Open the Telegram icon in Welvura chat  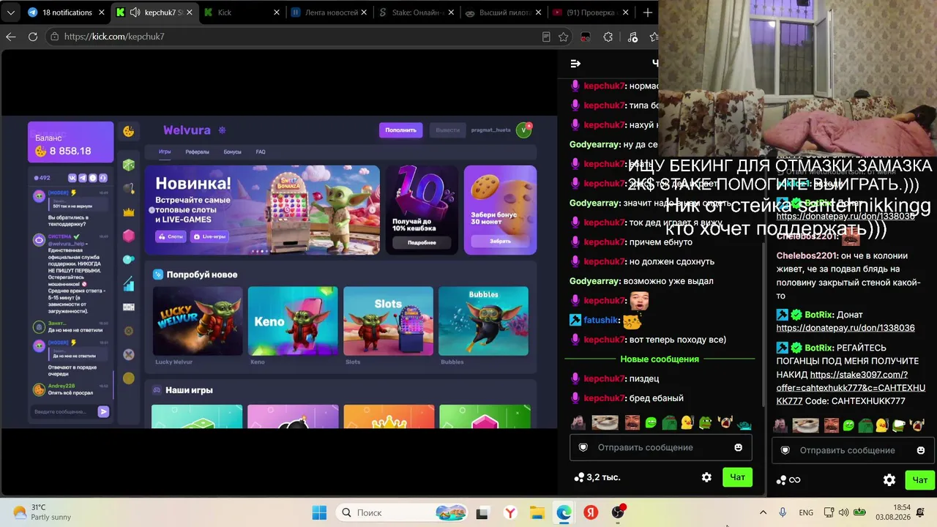[x=83, y=178]
